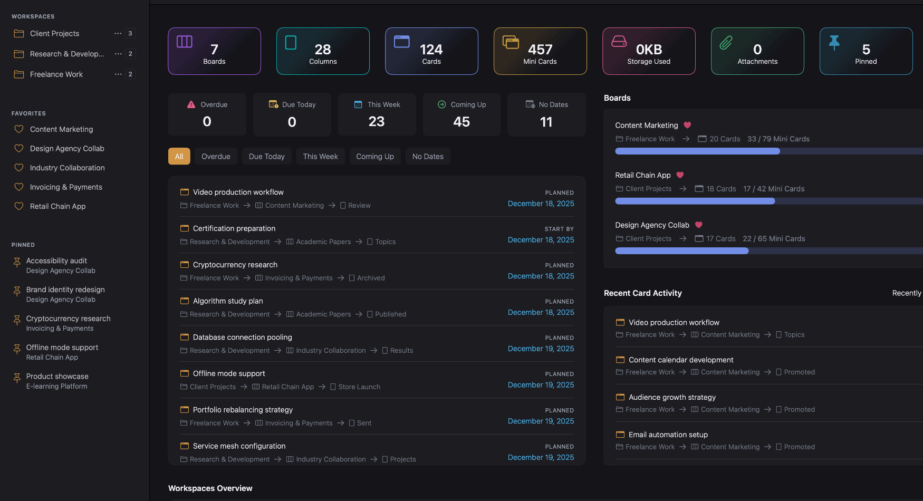Click the folder icon beside Freelance Work workspace
The height and width of the screenshot is (501, 923).
(19, 74)
